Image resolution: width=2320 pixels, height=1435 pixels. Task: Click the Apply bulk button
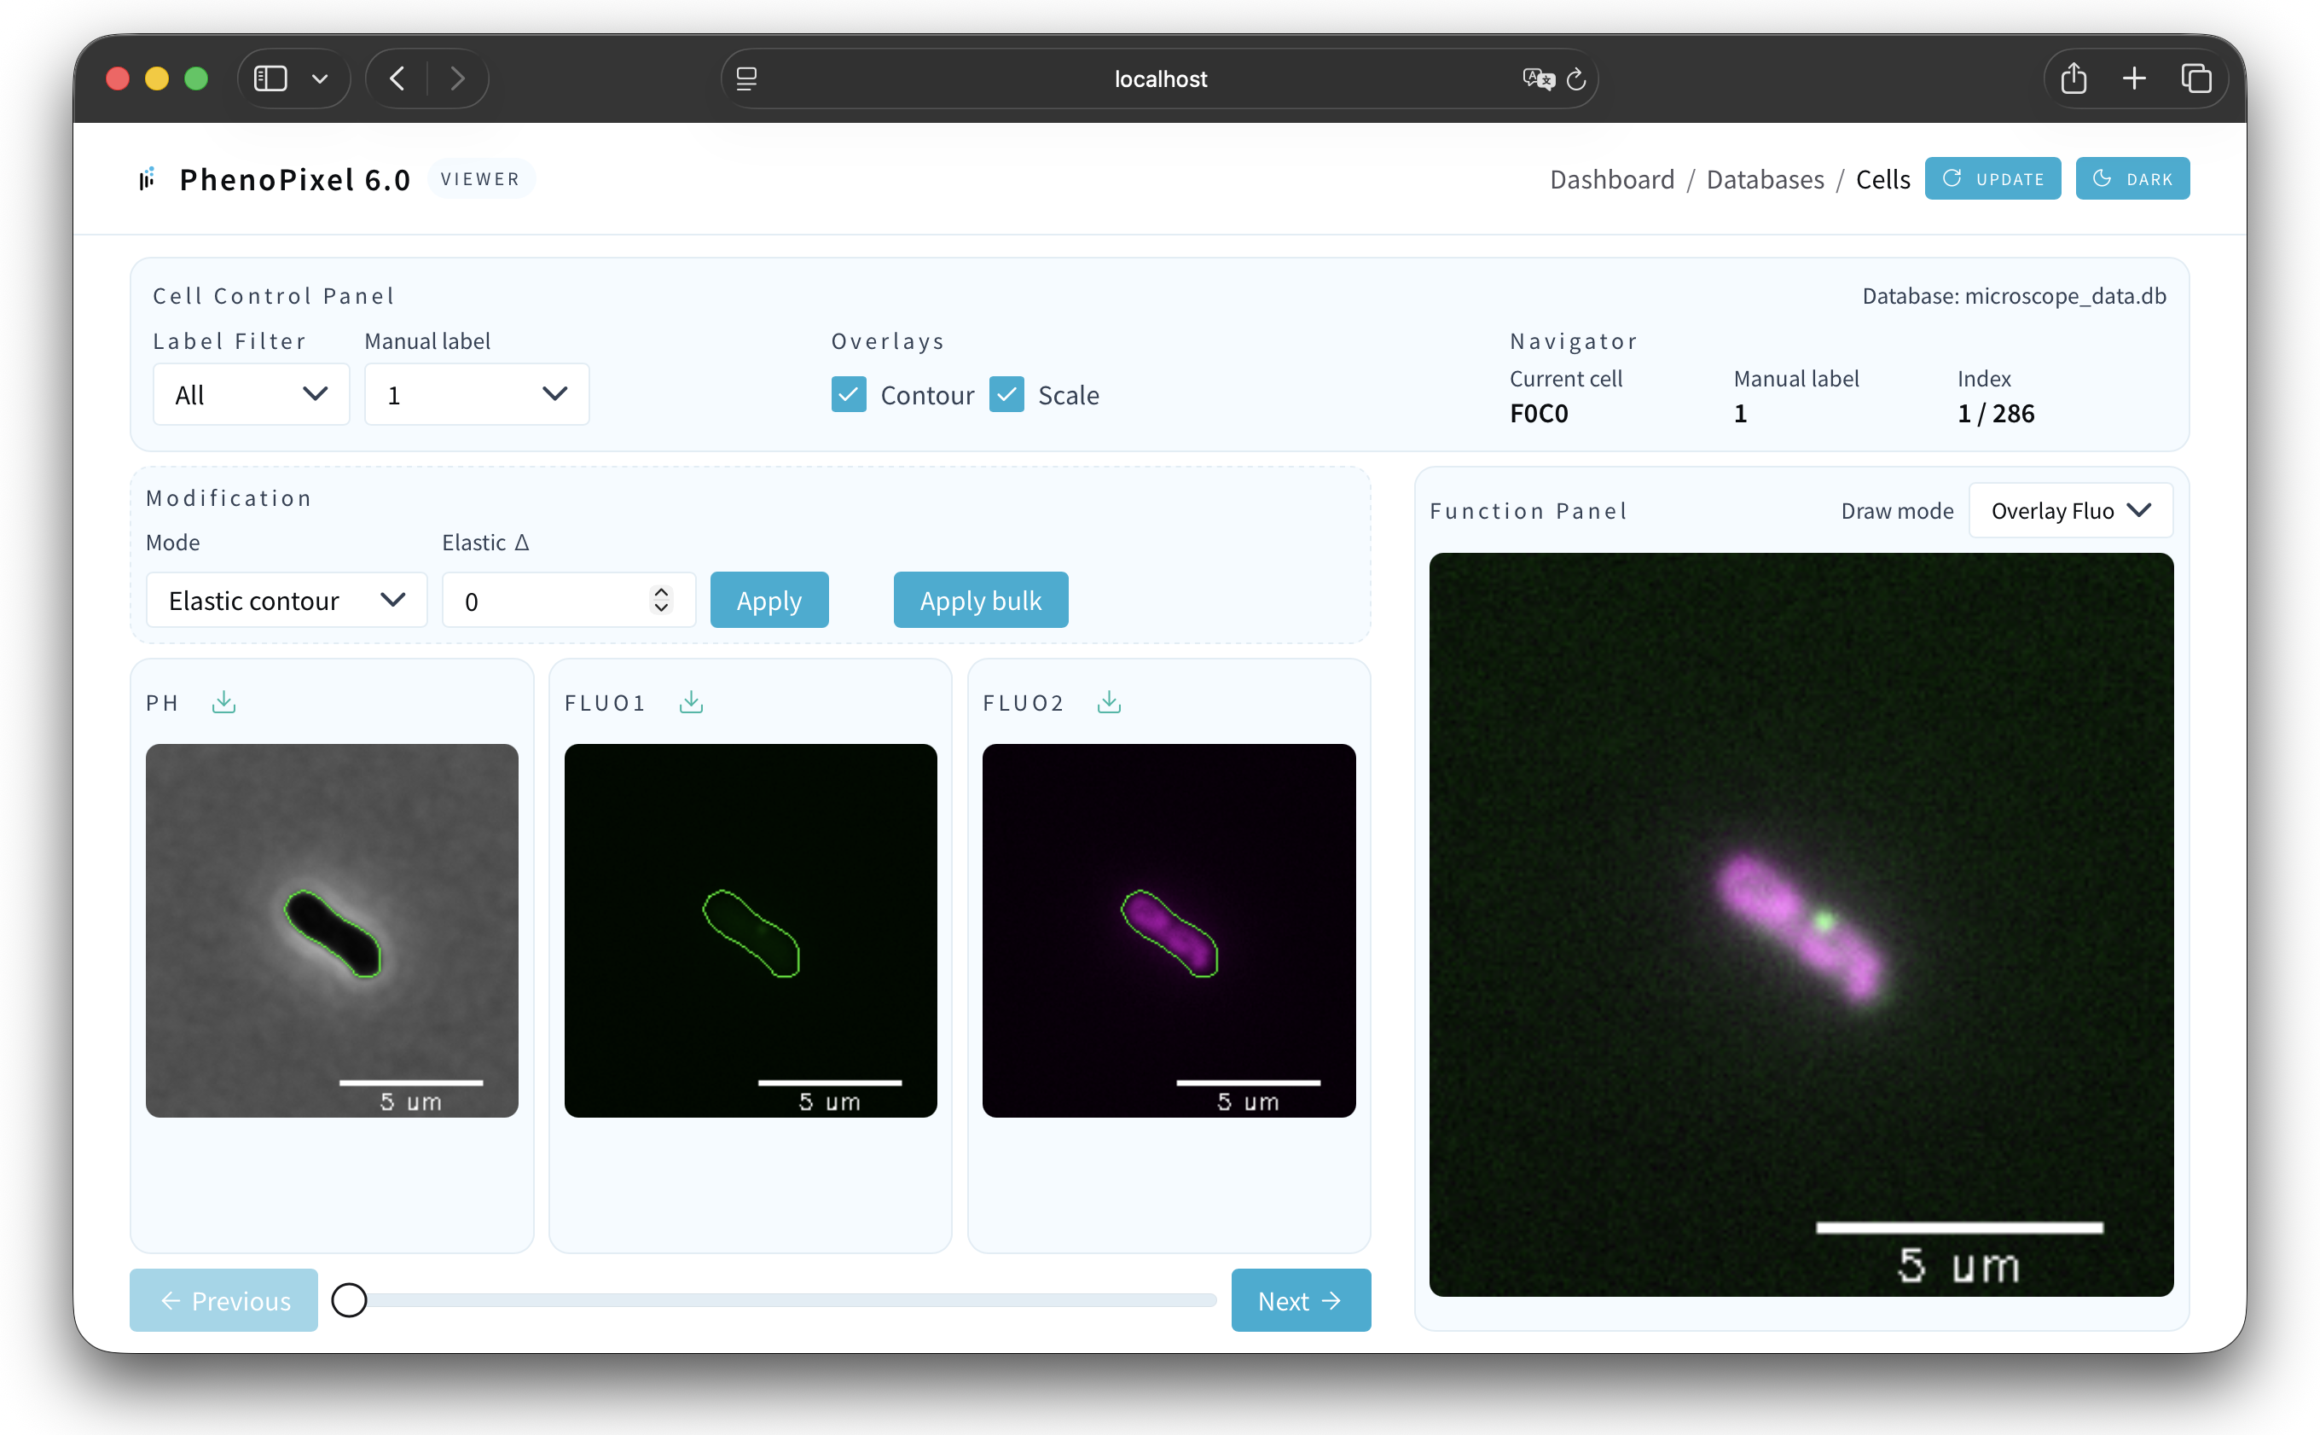(980, 601)
